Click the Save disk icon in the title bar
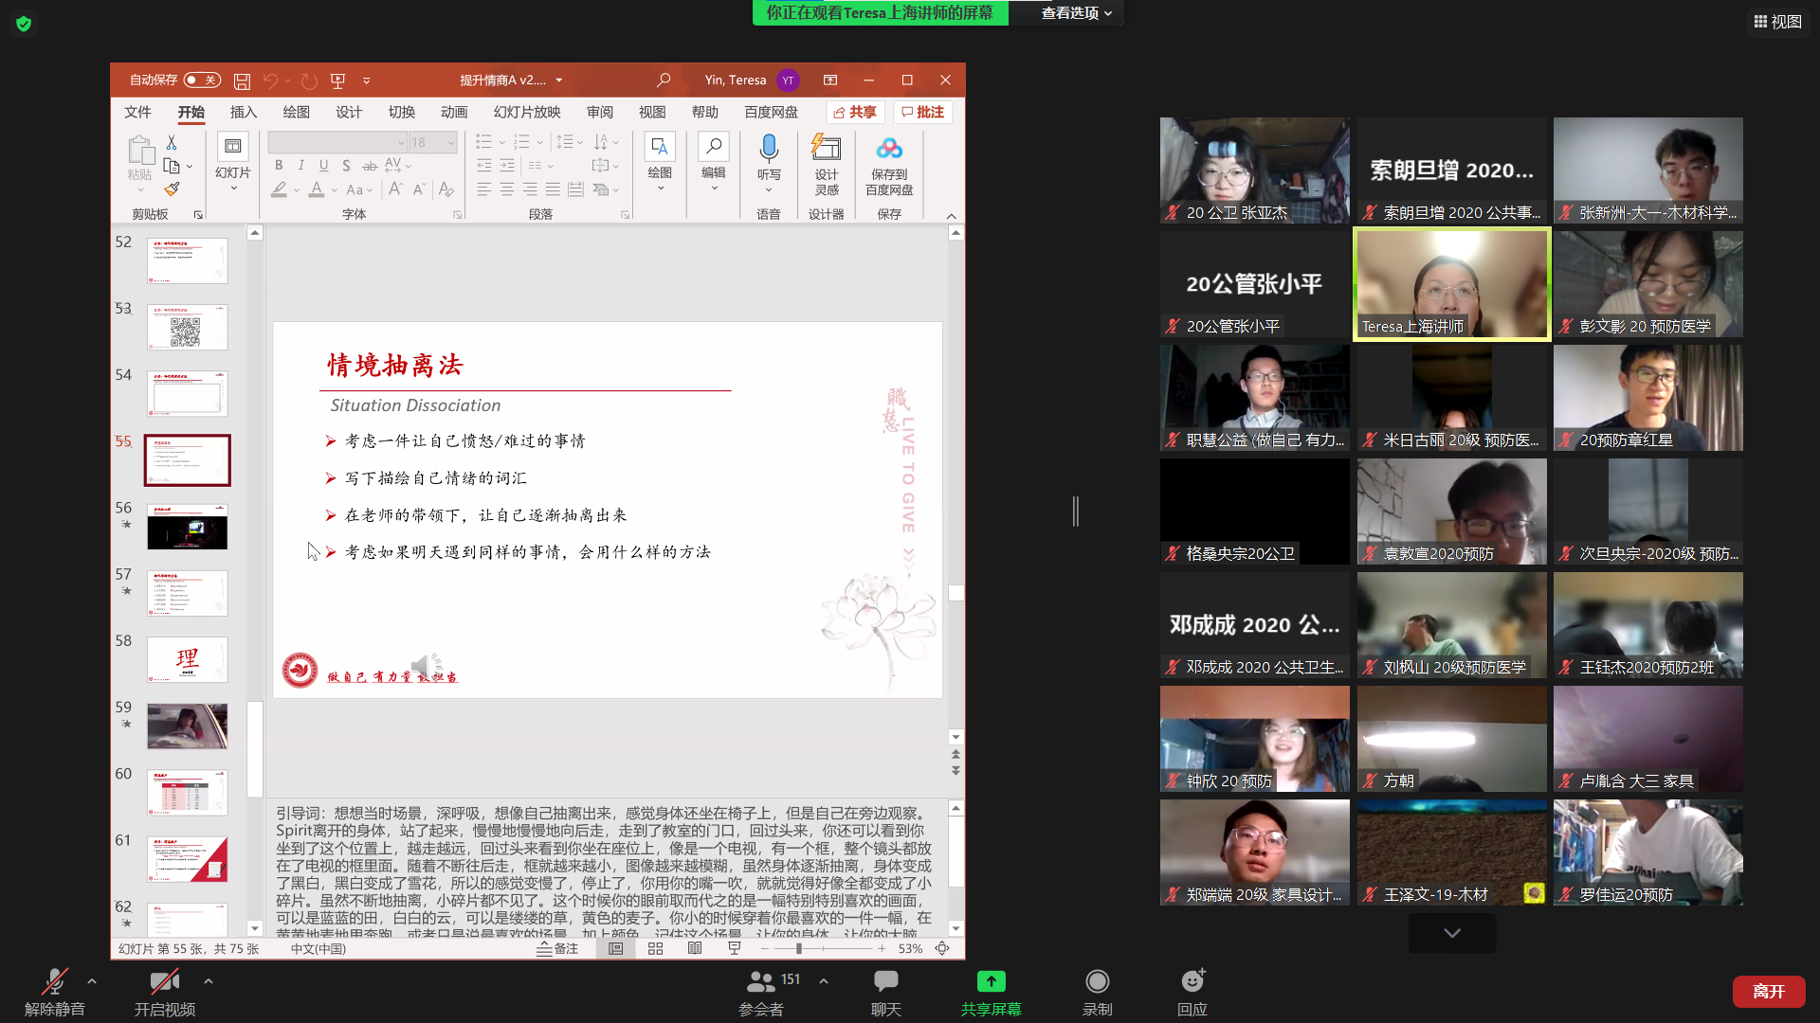The image size is (1820, 1023). click(x=242, y=81)
